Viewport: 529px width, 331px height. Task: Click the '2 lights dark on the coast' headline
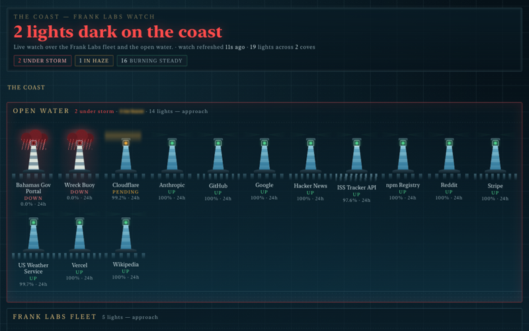pyautogui.click(x=118, y=32)
